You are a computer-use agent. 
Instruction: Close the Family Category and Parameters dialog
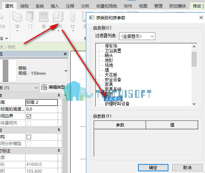201,18
